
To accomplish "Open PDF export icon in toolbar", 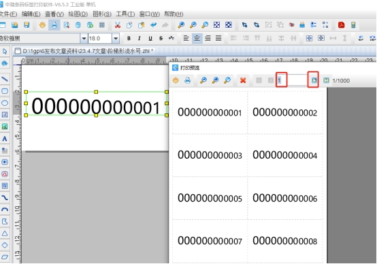I will pos(341,25).
